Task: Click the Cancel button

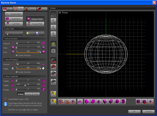Action: [x=148, y=112]
